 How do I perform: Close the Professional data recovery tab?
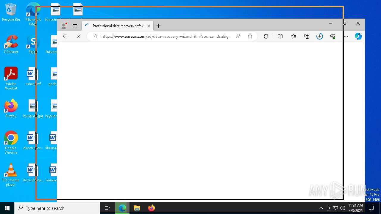[149, 26]
